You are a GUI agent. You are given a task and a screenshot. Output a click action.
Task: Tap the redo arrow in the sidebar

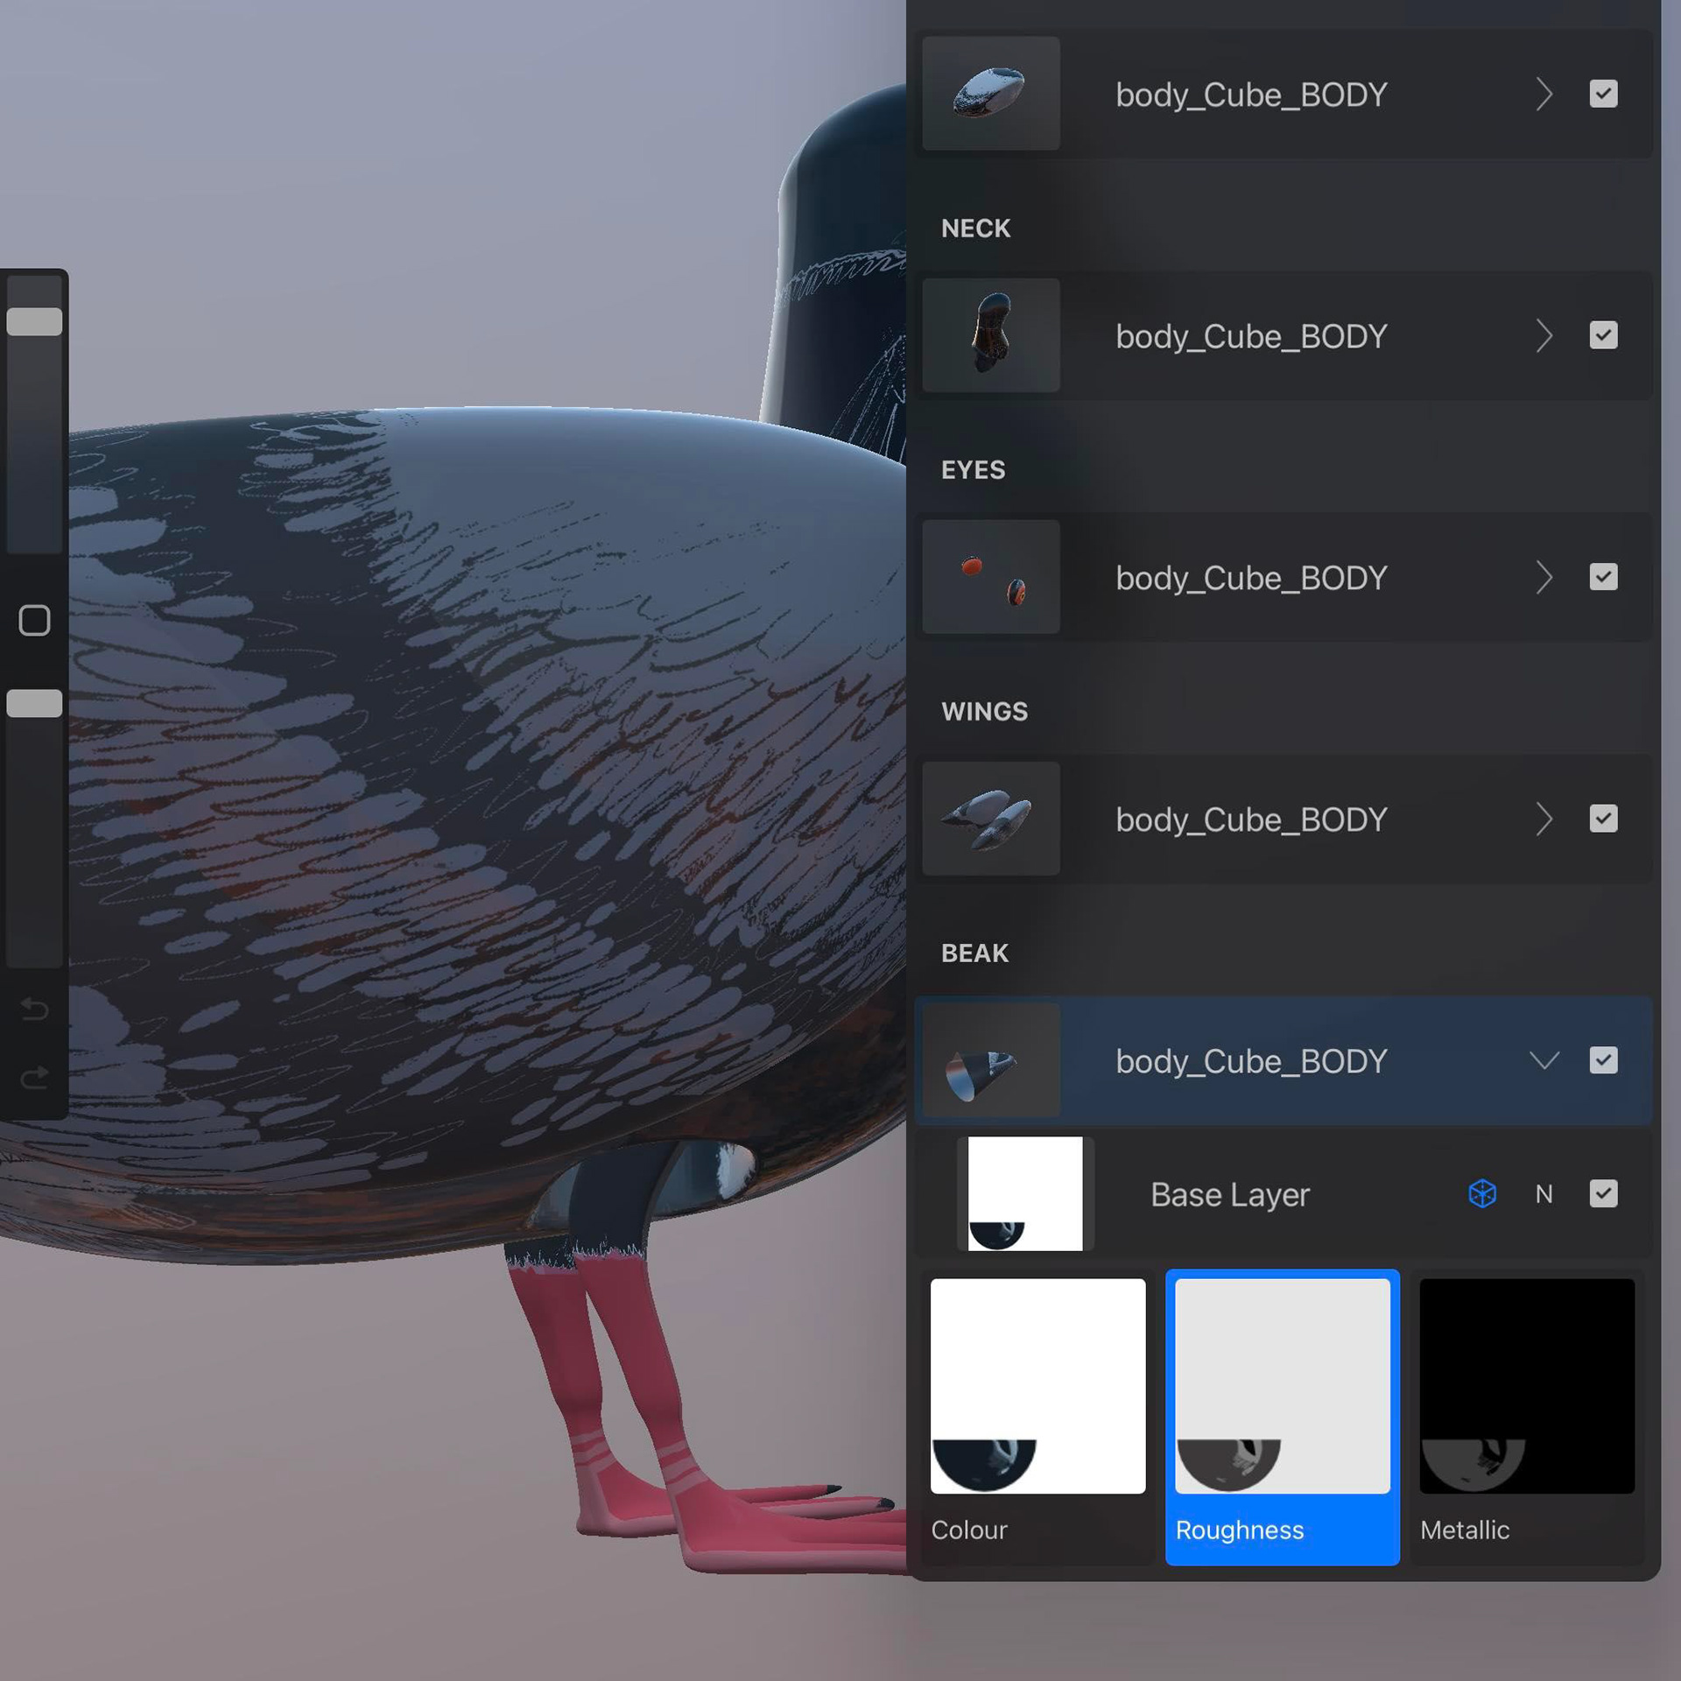click(34, 1078)
